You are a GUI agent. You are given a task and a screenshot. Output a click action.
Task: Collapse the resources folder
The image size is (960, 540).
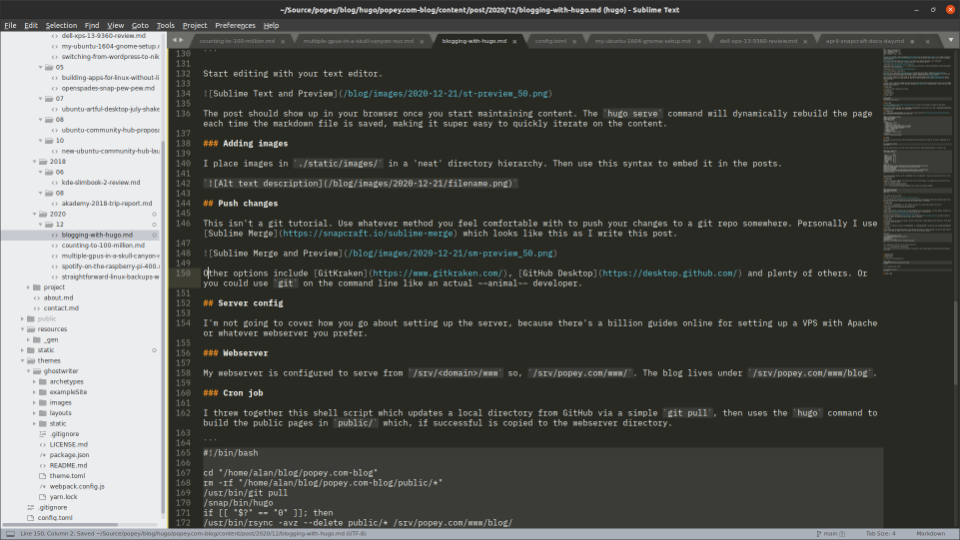tap(23, 329)
